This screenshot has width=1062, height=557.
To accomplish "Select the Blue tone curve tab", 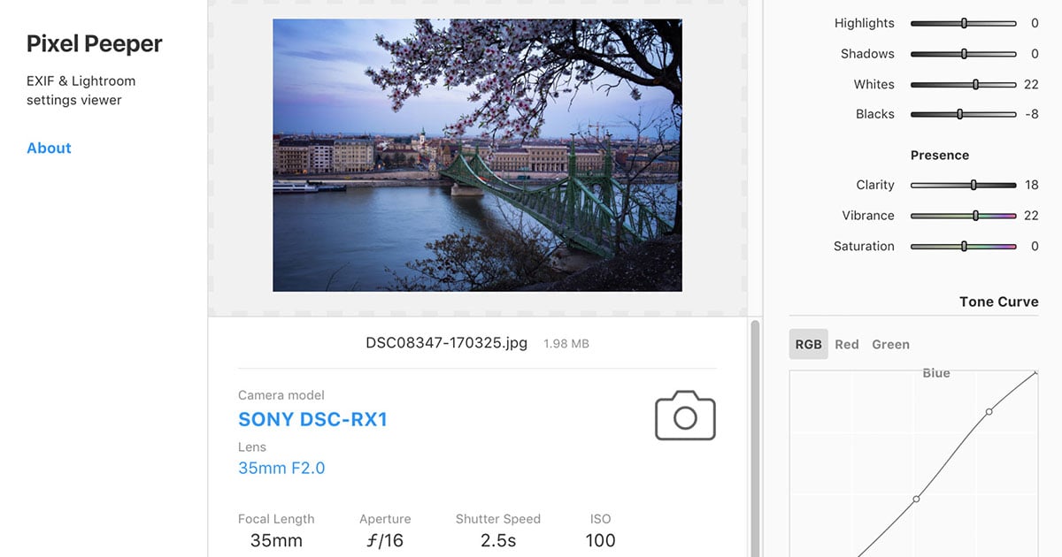I will point(935,373).
